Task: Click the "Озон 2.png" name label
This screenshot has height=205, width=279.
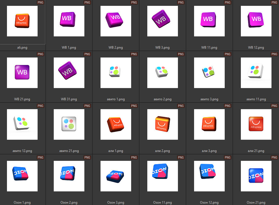Action: pos(69,202)
